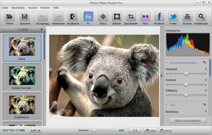Viewport: 212px width, 135px height.
Task: Toggle the FX effects mode
Action: [88, 17]
